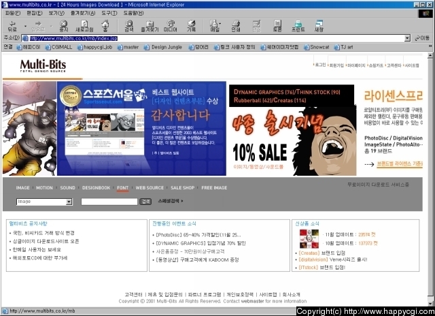Open the Creatas brand news link
Screen dimensions: 435x316
tap(321, 253)
